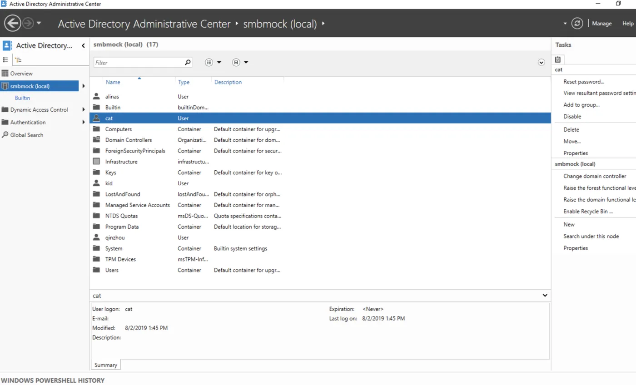Select Overview in navigation pane
The height and width of the screenshot is (385, 636).
[21, 74]
